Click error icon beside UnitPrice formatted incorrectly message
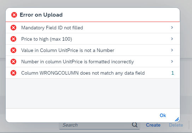192x133 pixels. click(x=13, y=62)
